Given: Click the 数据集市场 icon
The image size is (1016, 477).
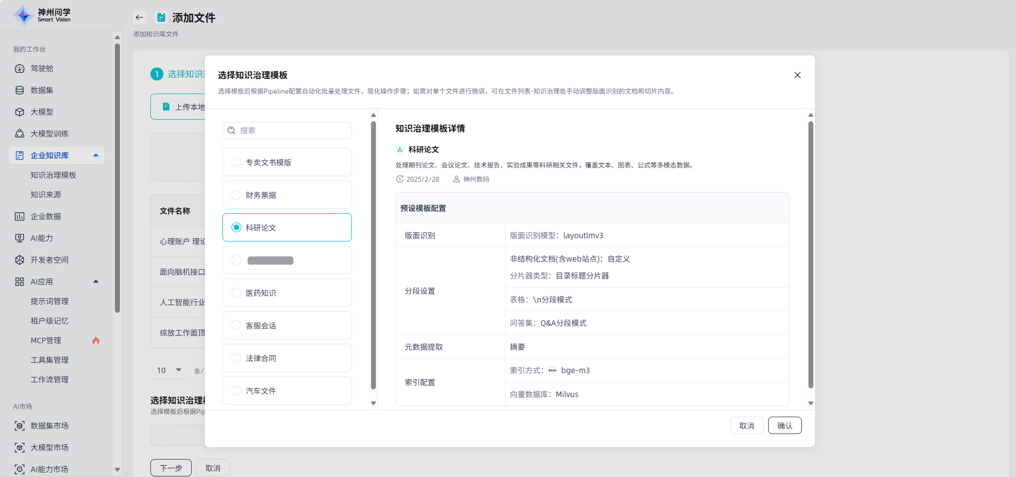Looking at the screenshot, I should (20, 426).
